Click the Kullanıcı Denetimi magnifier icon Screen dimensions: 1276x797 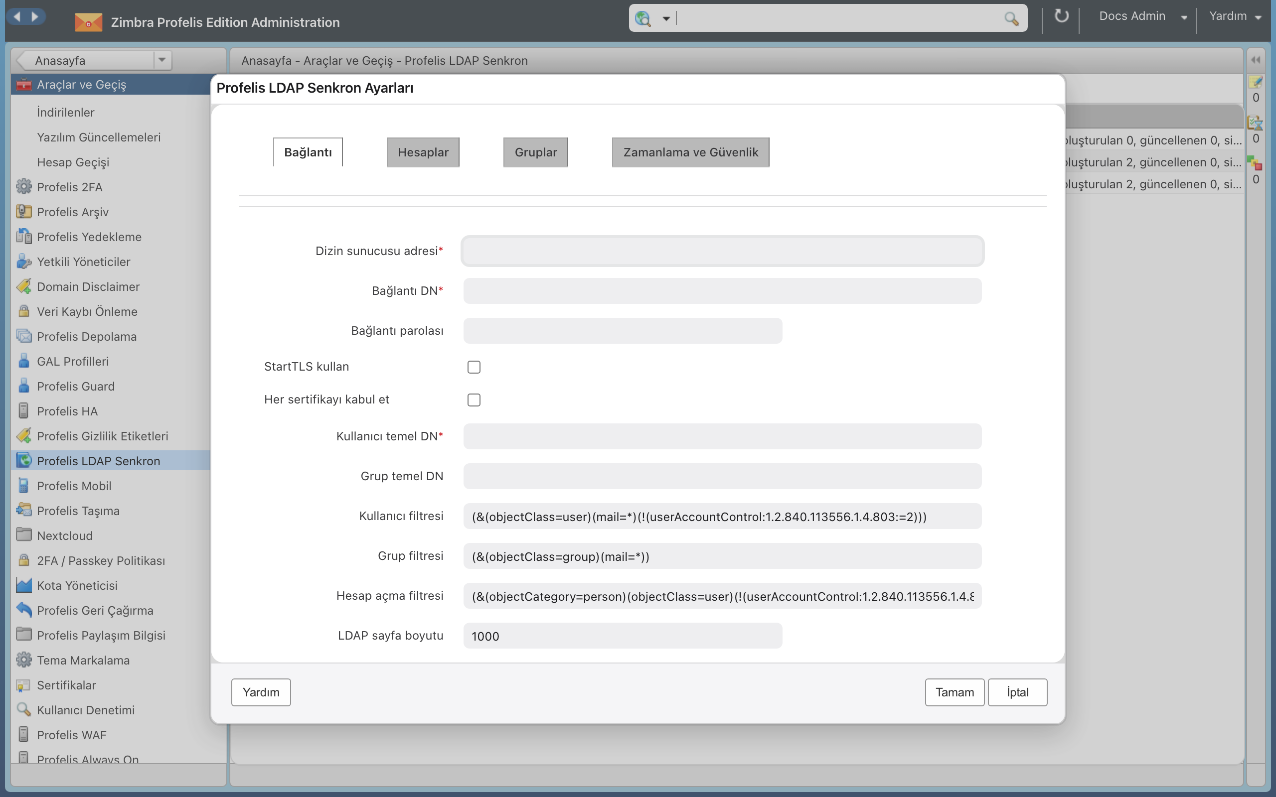click(24, 709)
